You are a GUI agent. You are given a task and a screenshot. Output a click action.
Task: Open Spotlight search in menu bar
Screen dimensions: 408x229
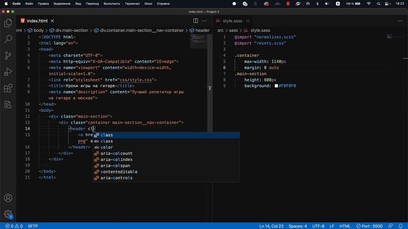[x=378, y=4]
